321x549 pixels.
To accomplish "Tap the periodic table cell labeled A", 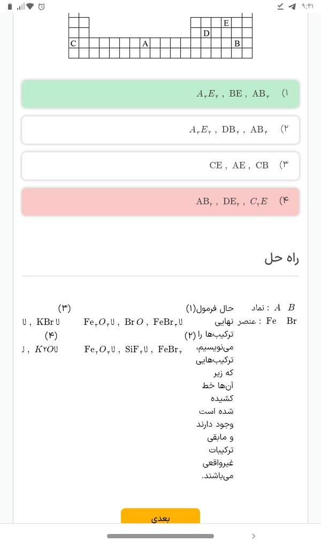I will pos(145,43).
